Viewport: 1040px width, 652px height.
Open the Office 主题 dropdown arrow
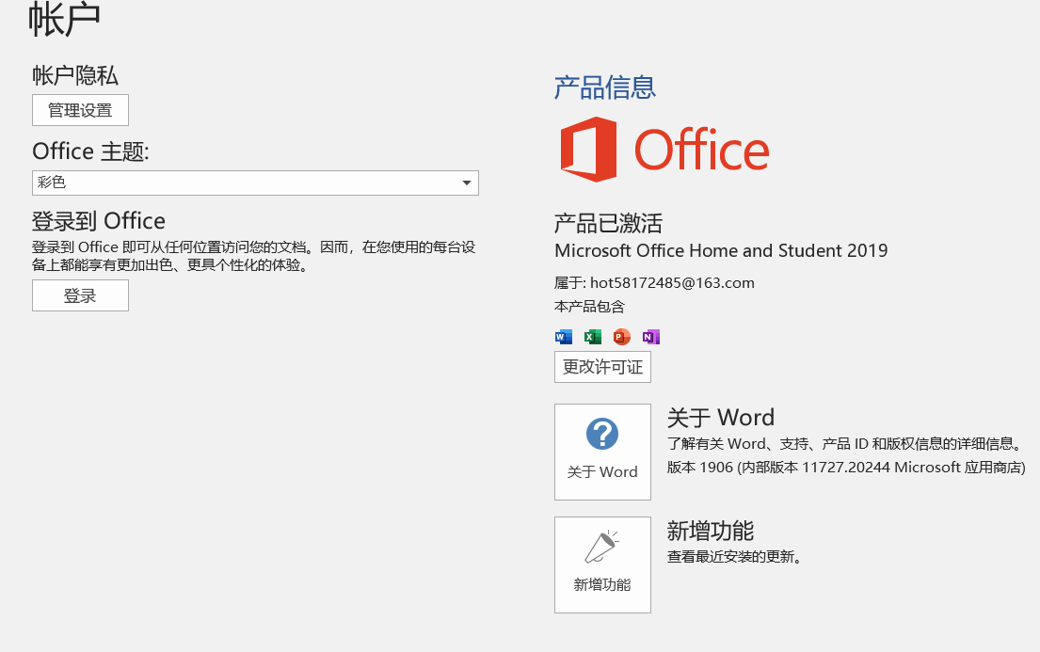[x=466, y=183]
